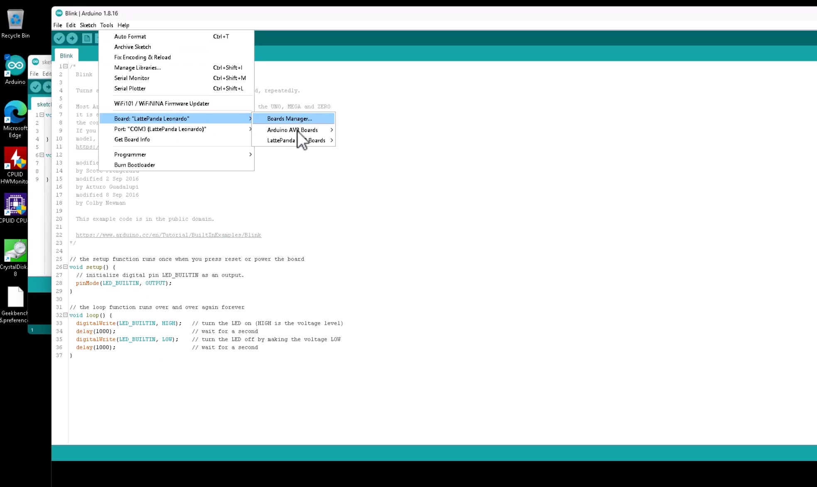Click the New sketch page icon
Image resolution: width=817 pixels, height=487 pixels.
87,39
